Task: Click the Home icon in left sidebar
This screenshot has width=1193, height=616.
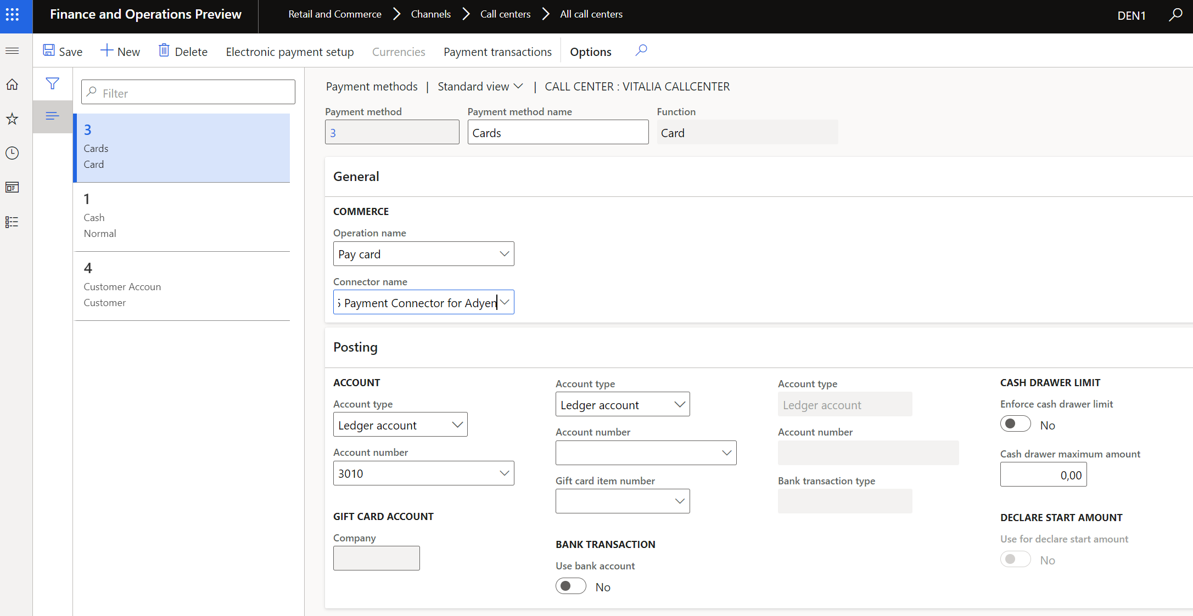Action: (12, 84)
